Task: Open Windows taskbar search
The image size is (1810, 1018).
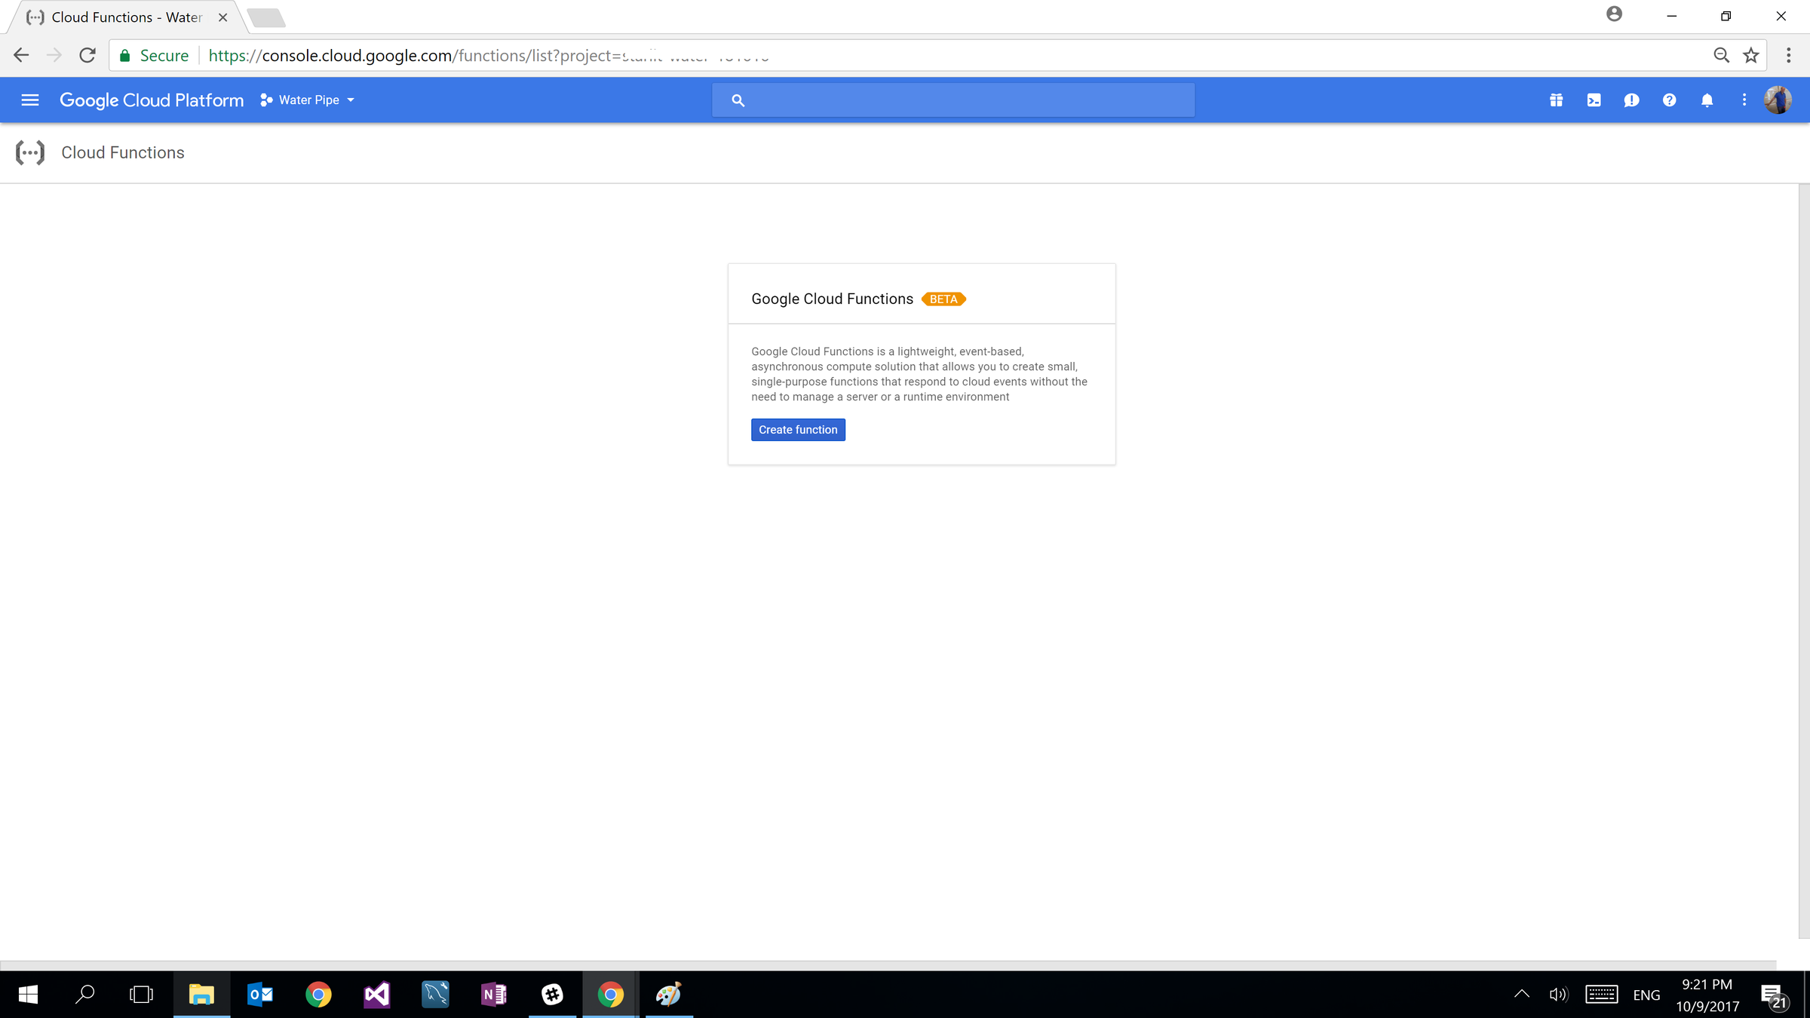Action: point(85,995)
